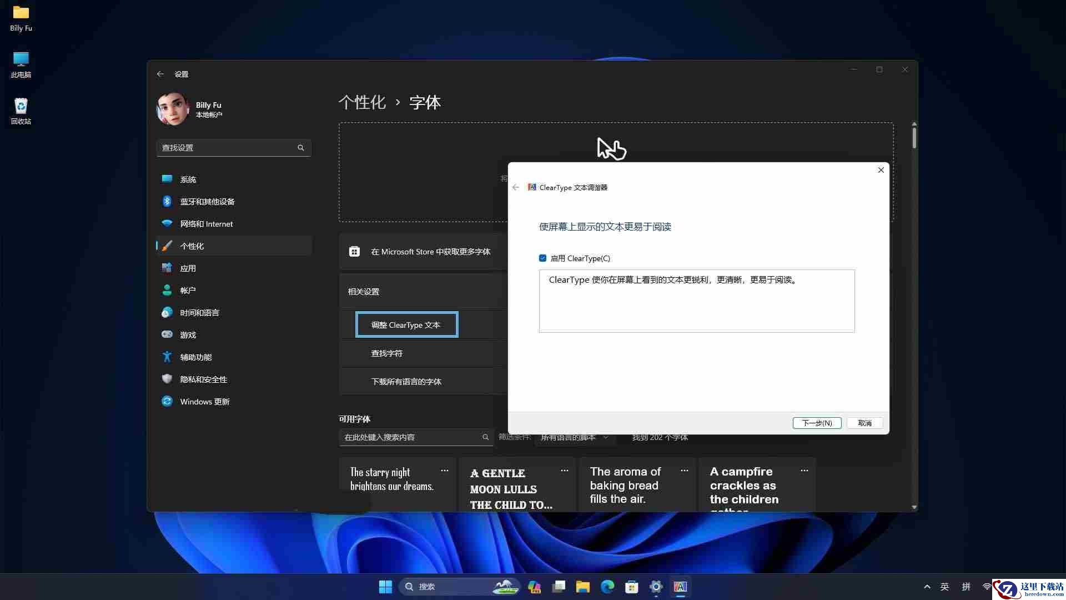Click the 拼 input method indicator
1066x600 pixels.
[x=966, y=587]
